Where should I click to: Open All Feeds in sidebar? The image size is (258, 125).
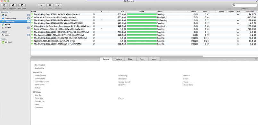(15, 42)
